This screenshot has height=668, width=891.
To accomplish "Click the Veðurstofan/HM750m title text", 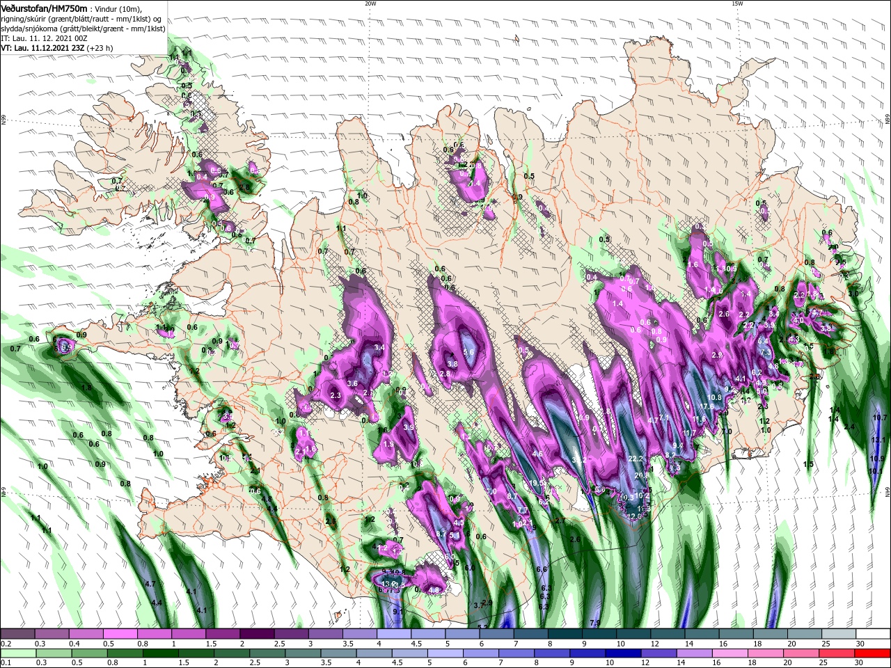I will pos(44,8).
